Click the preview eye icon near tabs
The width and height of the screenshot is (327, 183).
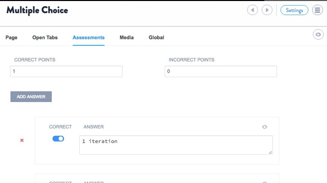[318, 34]
